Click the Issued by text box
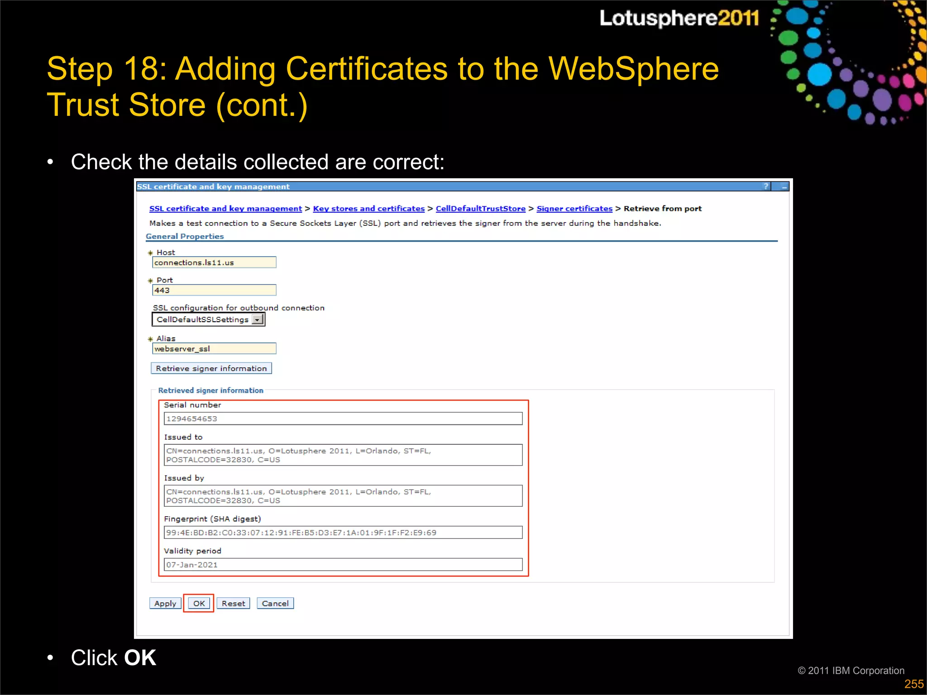 [343, 496]
